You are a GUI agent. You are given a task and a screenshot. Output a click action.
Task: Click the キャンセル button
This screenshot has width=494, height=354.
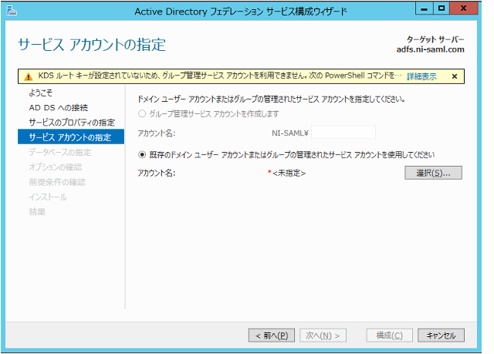click(441, 335)
